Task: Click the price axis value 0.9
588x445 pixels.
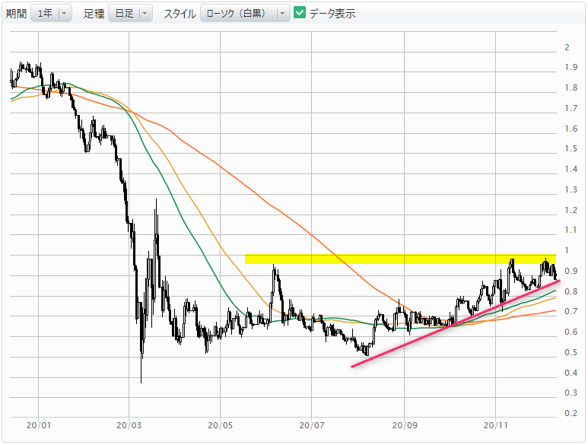Action: click(571, 271)
